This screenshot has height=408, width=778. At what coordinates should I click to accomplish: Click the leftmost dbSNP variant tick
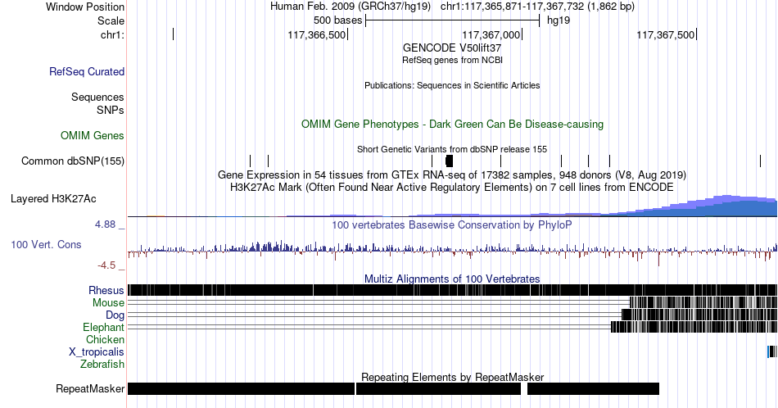250,161
